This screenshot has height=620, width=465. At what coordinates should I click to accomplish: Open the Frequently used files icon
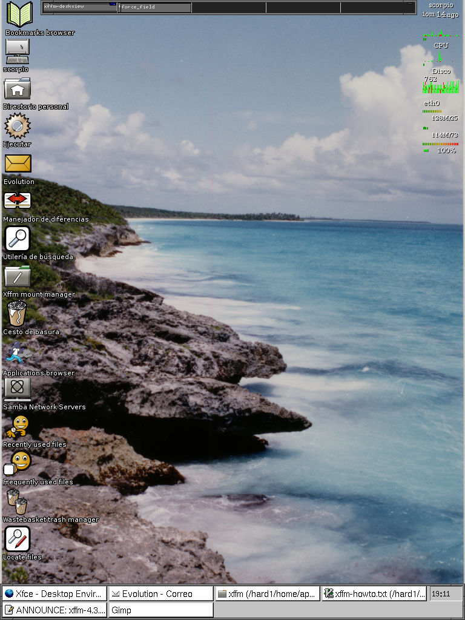pos(18,463)
